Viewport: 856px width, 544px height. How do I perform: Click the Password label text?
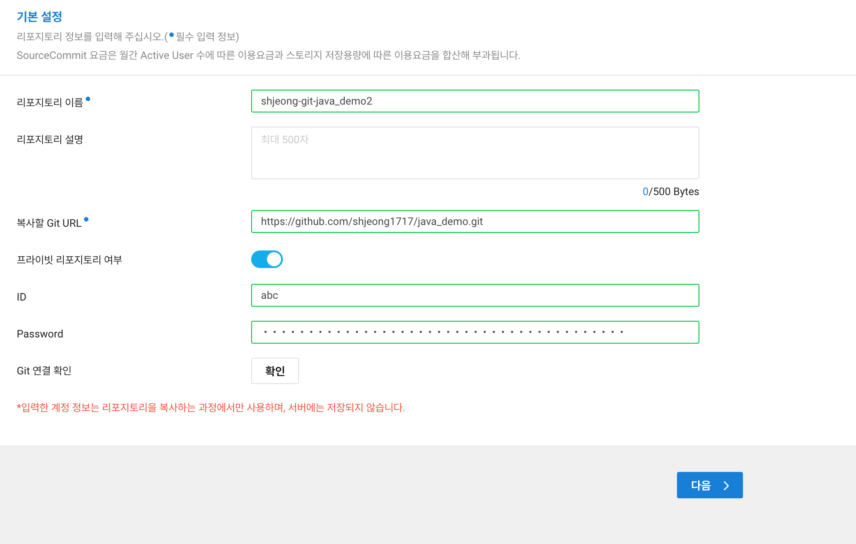click(40, 334)
